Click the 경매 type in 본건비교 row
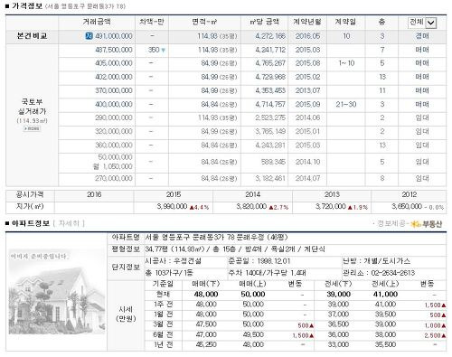452x357 pixels. 422,36
